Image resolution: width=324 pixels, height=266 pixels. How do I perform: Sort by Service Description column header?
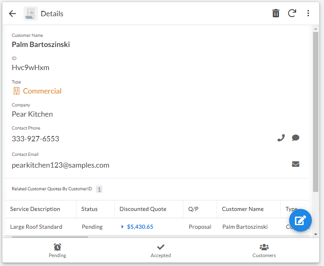35,209
